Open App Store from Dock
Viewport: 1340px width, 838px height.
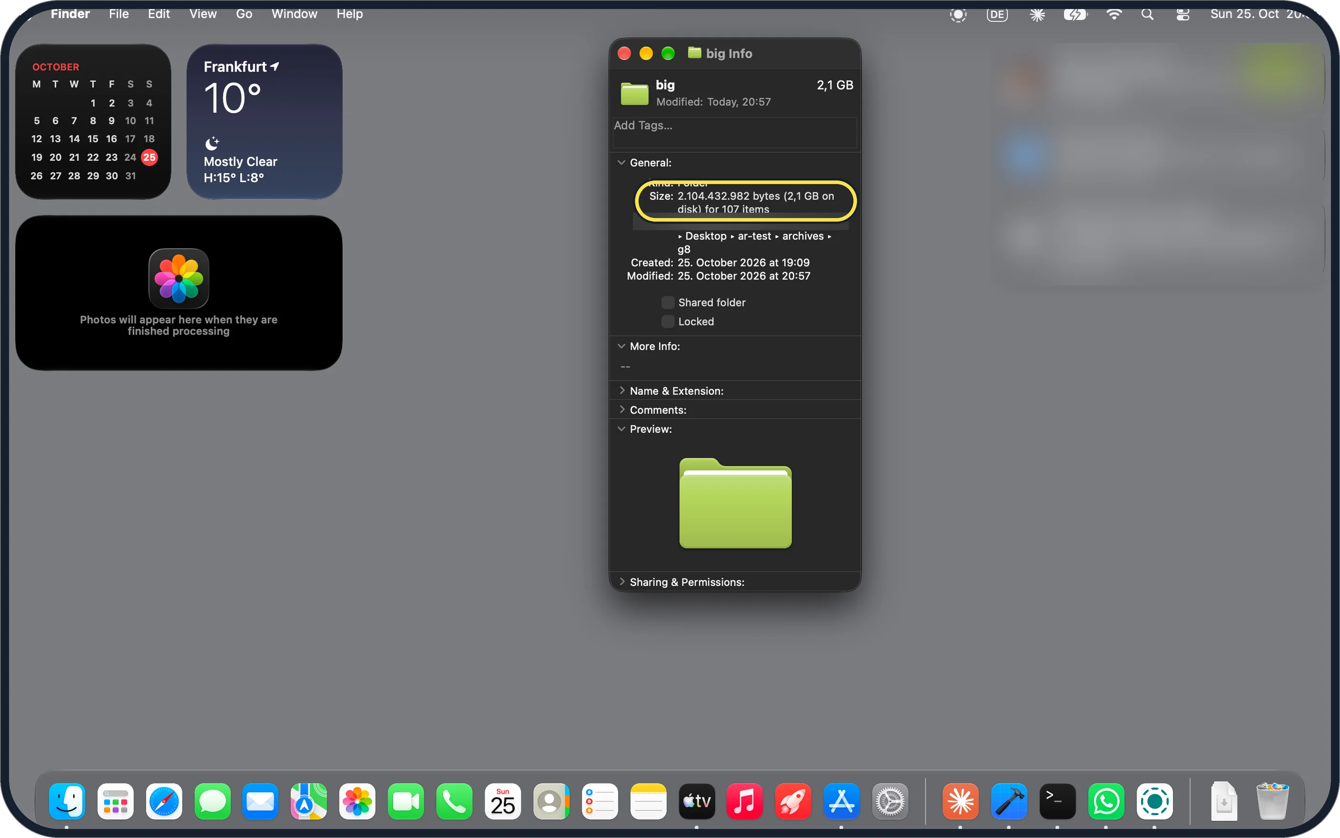[842, 801]
